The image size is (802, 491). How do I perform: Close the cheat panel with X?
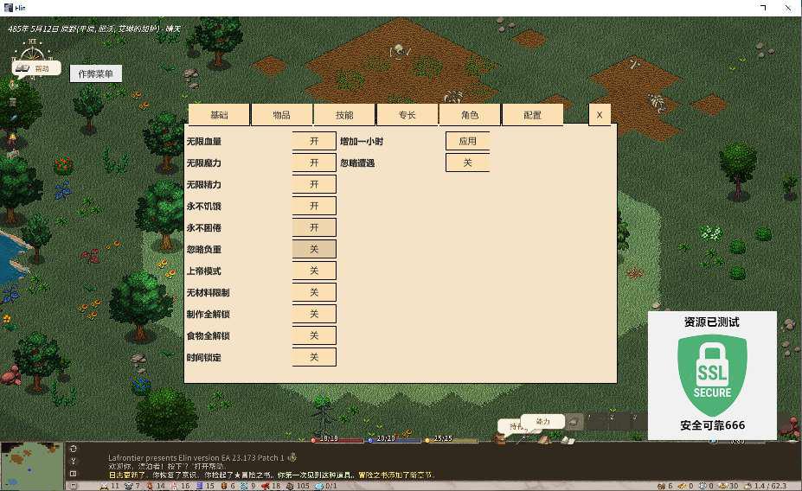[600, 115]
